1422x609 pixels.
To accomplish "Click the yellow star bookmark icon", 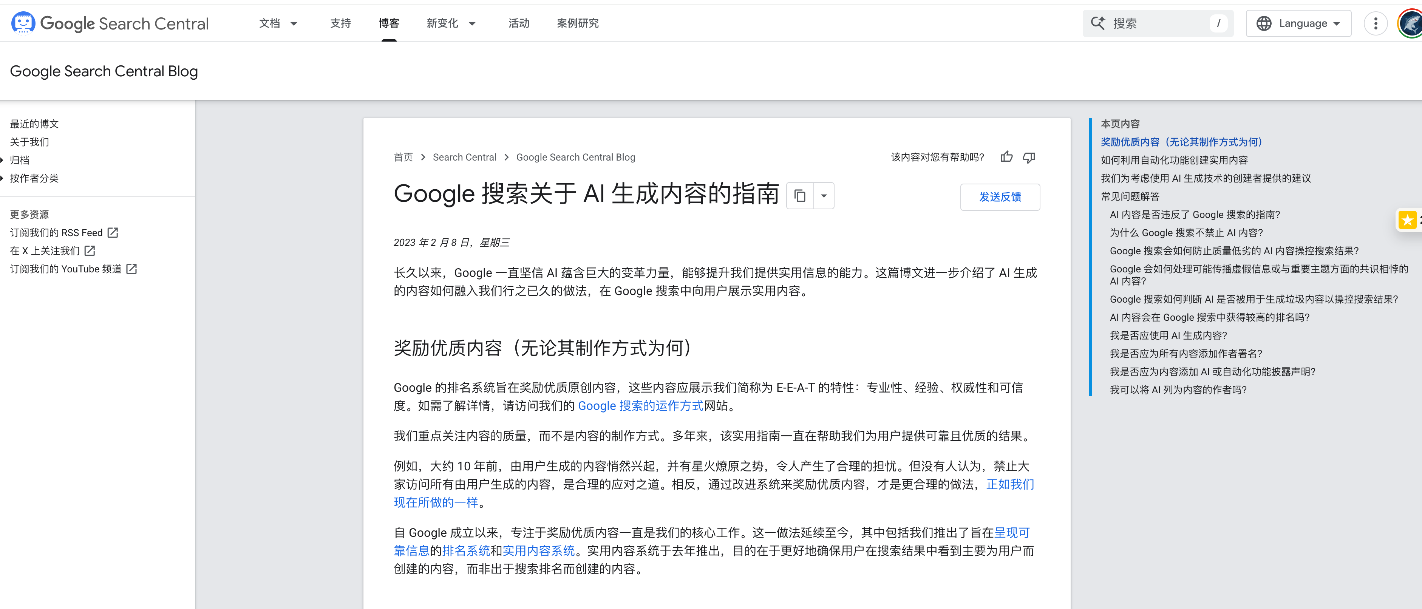I will pos(1407,220).
